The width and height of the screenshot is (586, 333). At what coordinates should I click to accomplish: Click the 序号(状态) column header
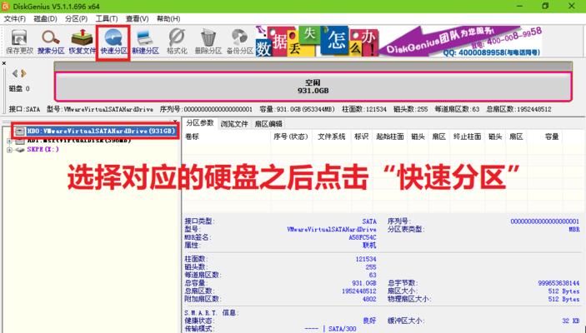(x=290, y=137)
